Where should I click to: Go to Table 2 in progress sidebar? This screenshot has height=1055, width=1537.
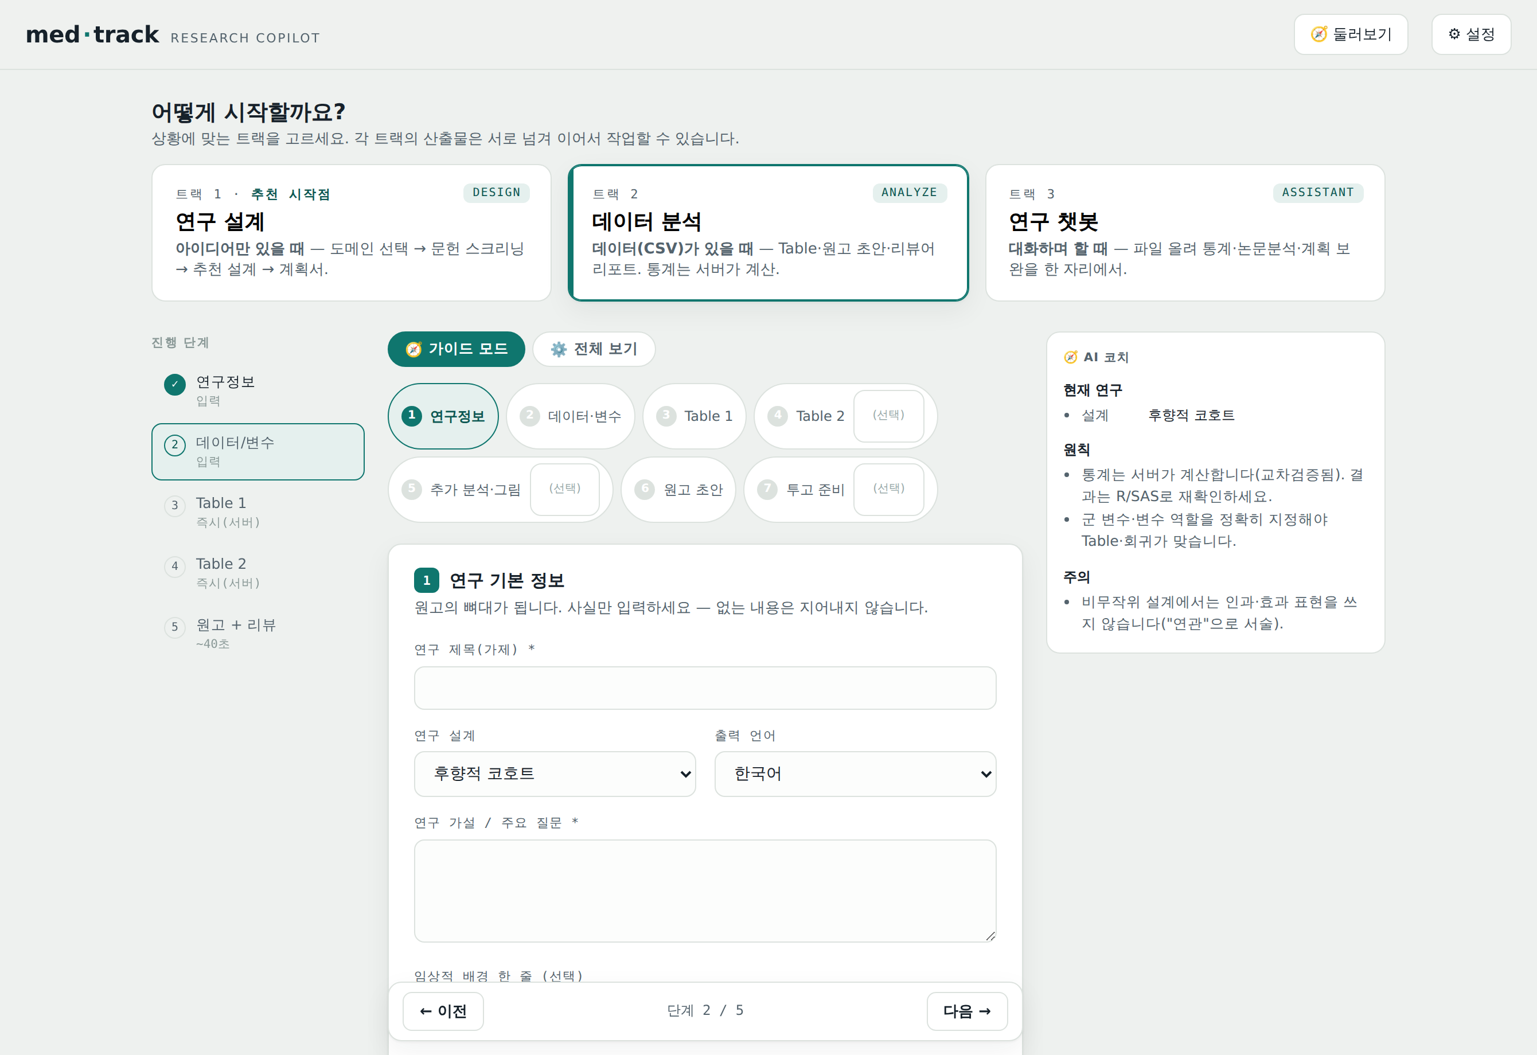click(x=258, y=573)
